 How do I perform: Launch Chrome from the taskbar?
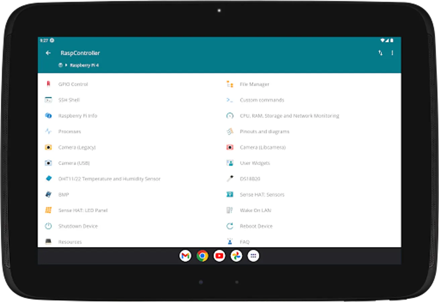click(x=202, y=256)
